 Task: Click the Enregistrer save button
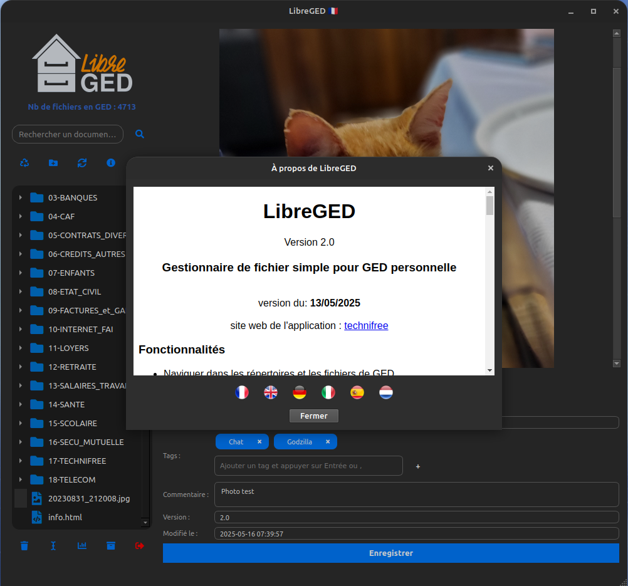click(x=390, y=553)
